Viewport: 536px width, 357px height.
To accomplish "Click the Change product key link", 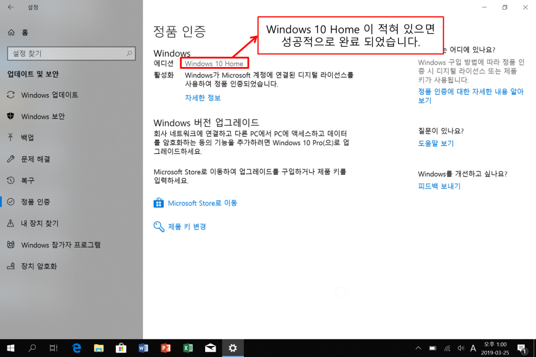I will click(x=187, y=227).
